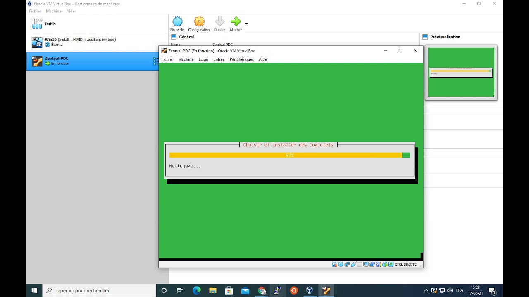
Task: Launch Microsoft Edge from the taskbar
Action: (196, 290)
